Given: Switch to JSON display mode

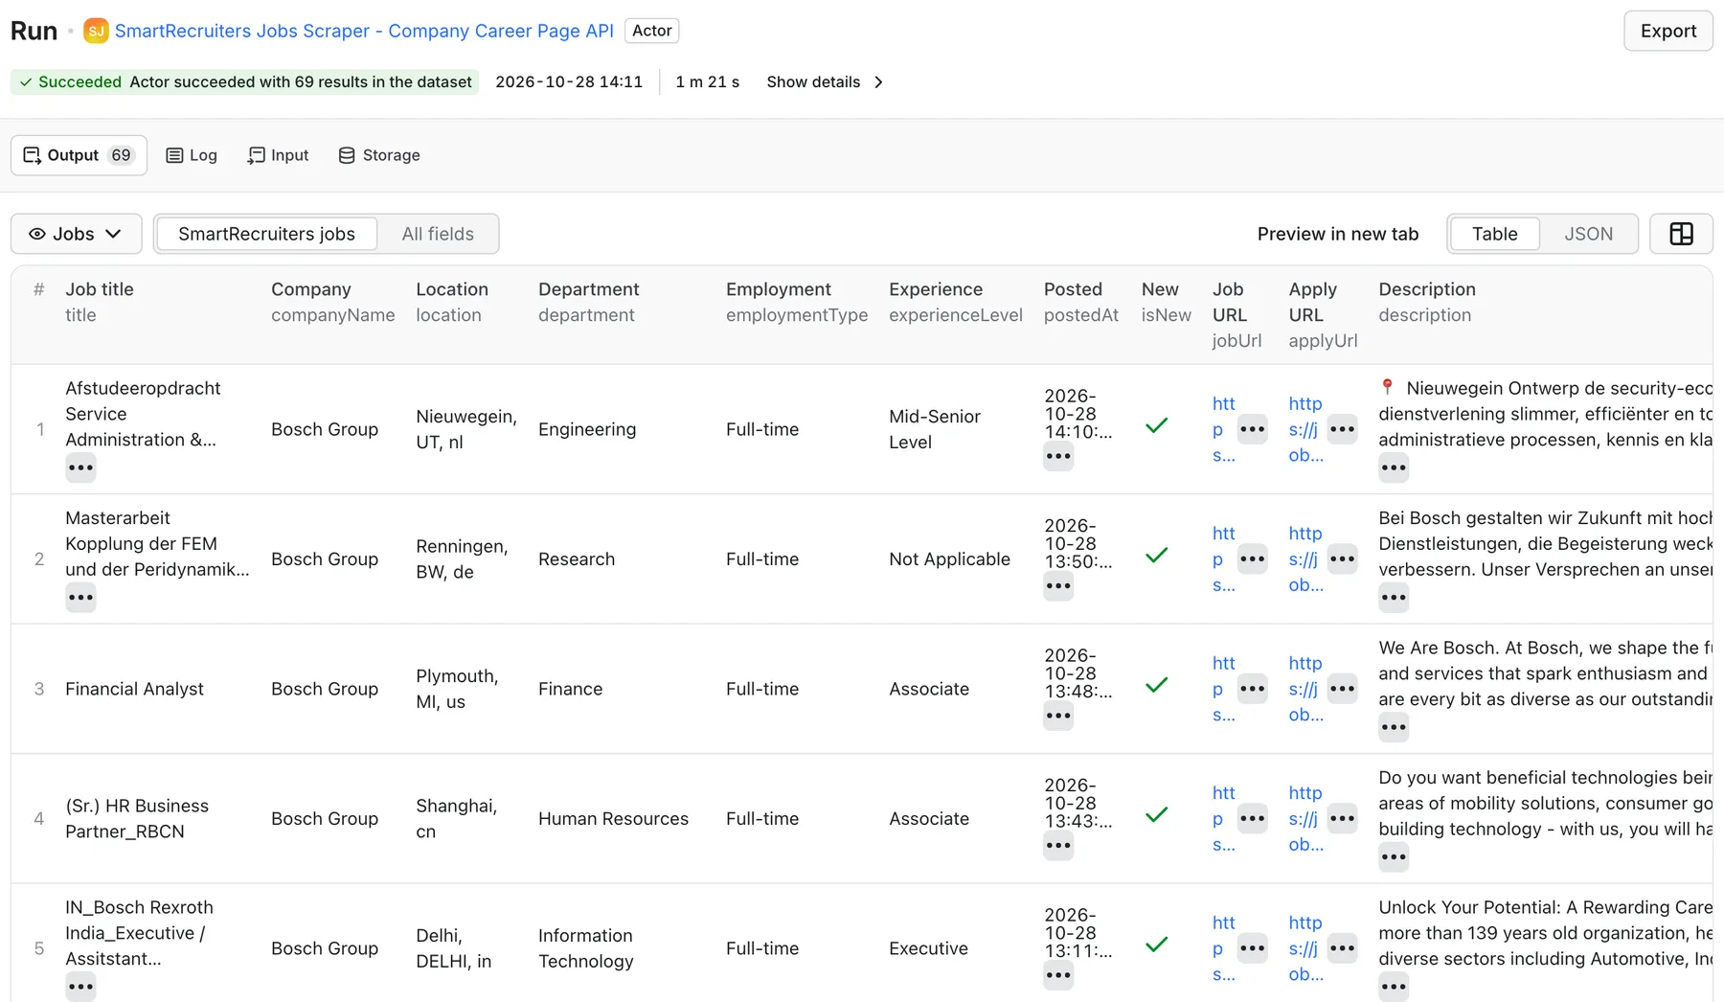Looking at the screenshot, I should click(x=1588, y=234).
